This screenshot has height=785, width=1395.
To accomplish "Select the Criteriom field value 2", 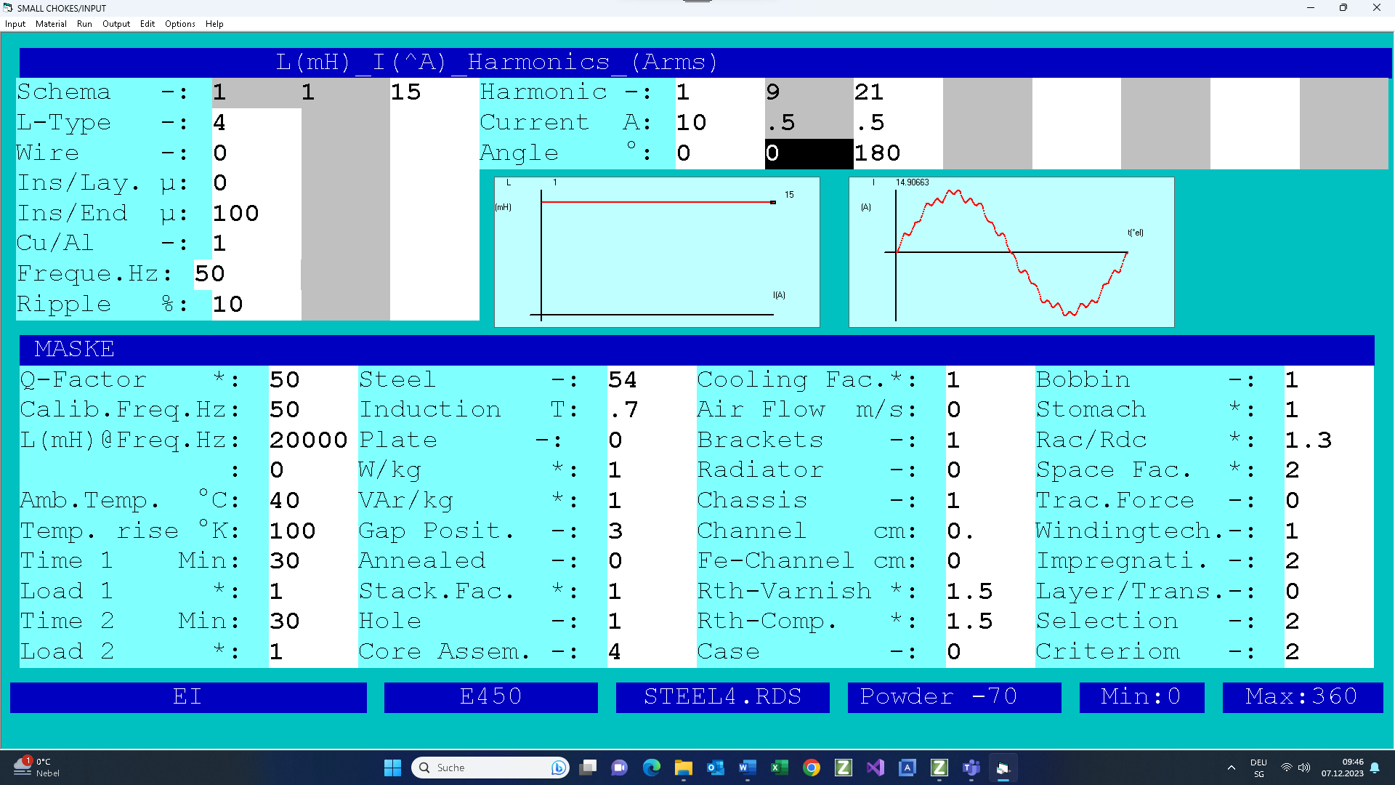I will 1329,652.
